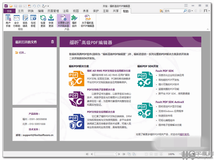This screenshot has width=214, height=160.
Task: Open the hand tool dropdown arrow
Action: tap(46, 6)
